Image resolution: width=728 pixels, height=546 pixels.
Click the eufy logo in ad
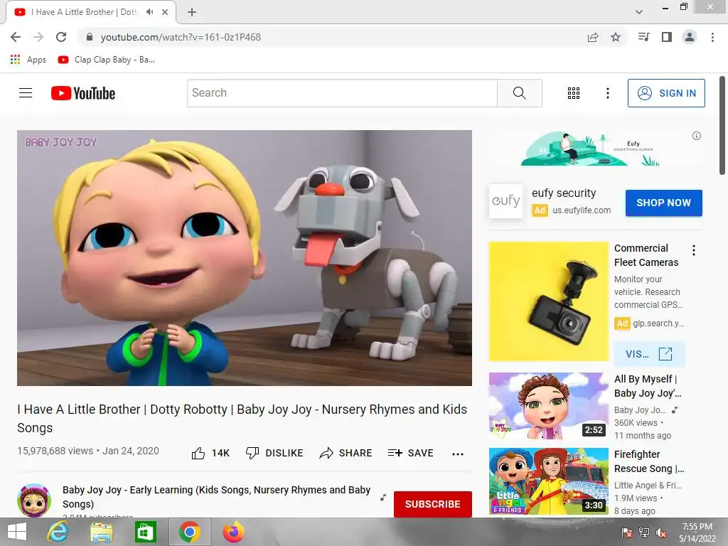[505, 201]
